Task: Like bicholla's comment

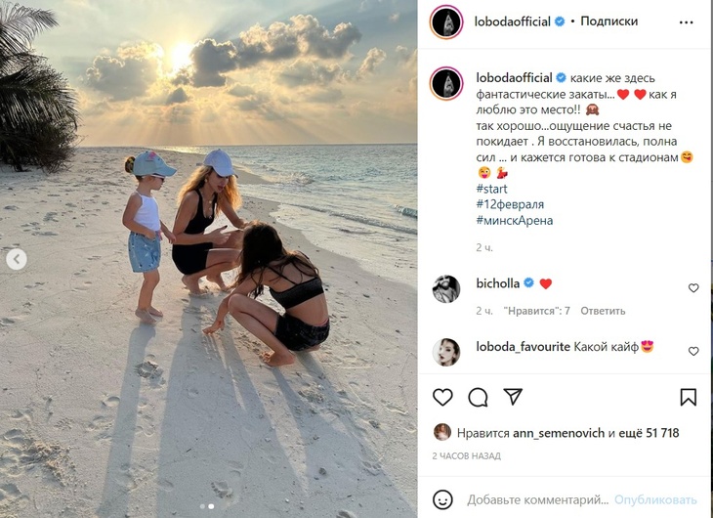Action: click(x=693, y=288)
